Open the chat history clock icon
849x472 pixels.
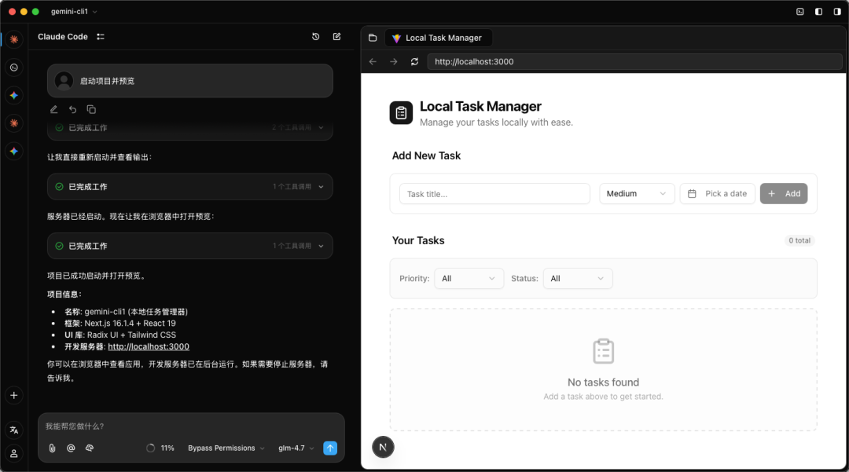pyautogui.click(x=315, y=37)
